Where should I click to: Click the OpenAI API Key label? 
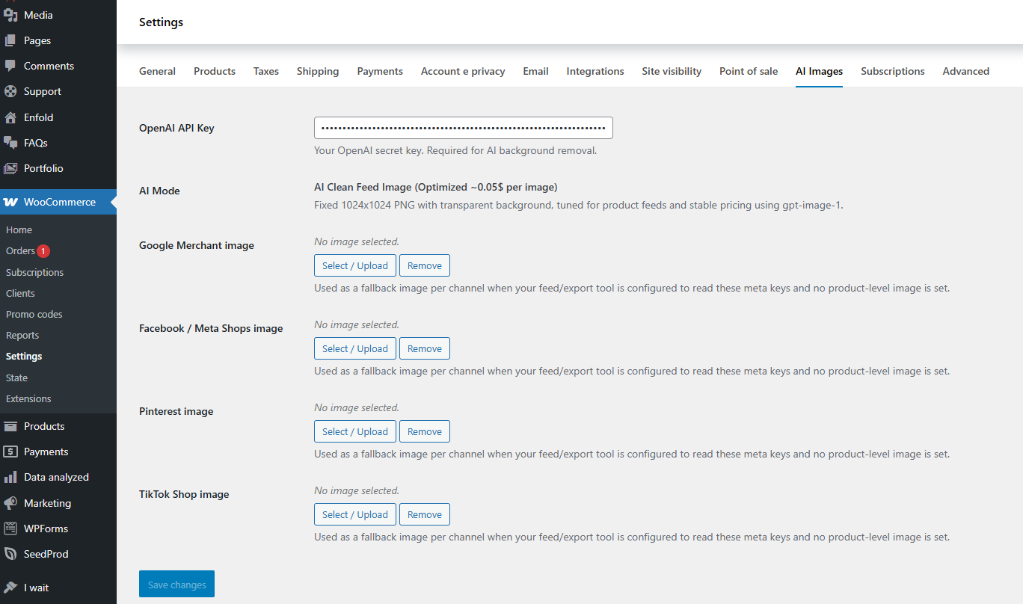point(176,128)
